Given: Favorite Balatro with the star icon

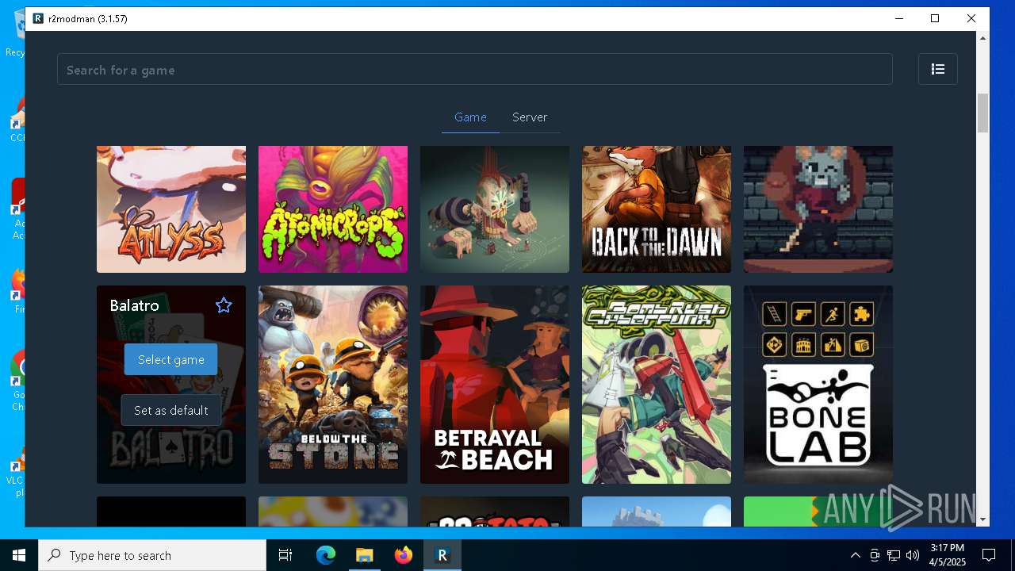Looking at the screenshot, I should tap(224, 305).
